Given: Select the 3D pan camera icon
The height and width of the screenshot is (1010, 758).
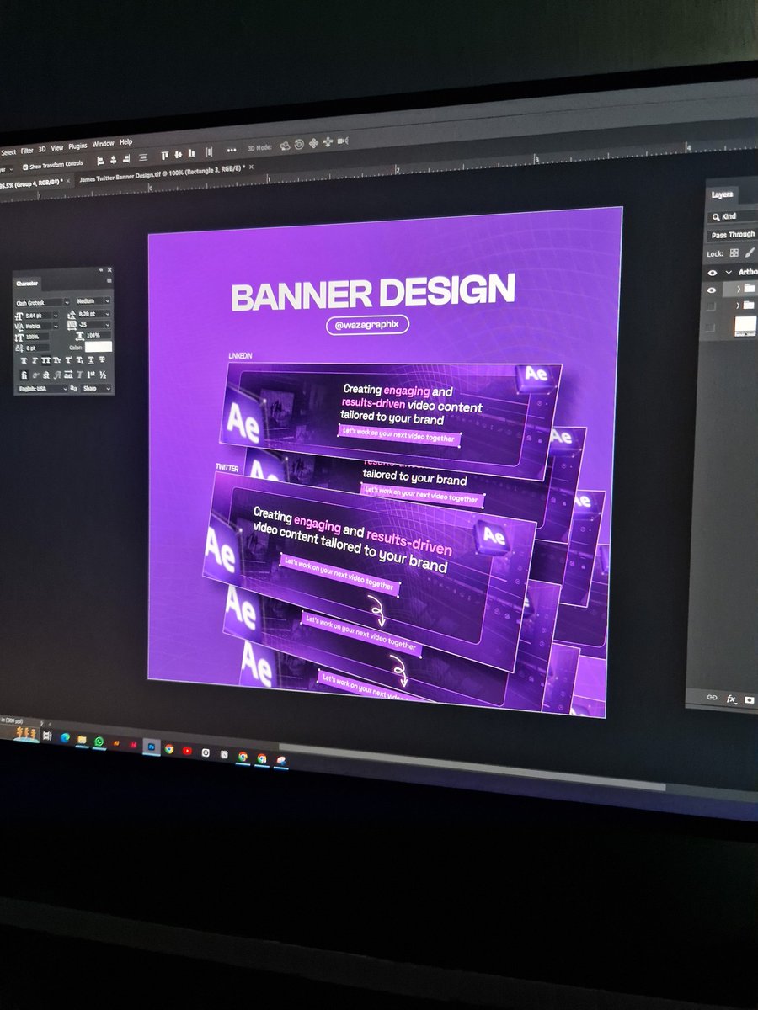Looking at the screenshot, I should click(313, 143).
